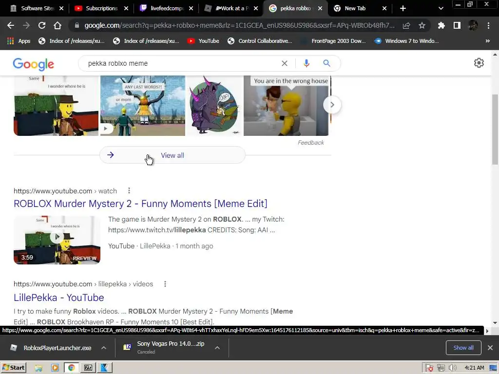This screenshot has height=374, width=499.
Task: Open Windows 7 to Windo... bookmark
Action: click(407, 41)
